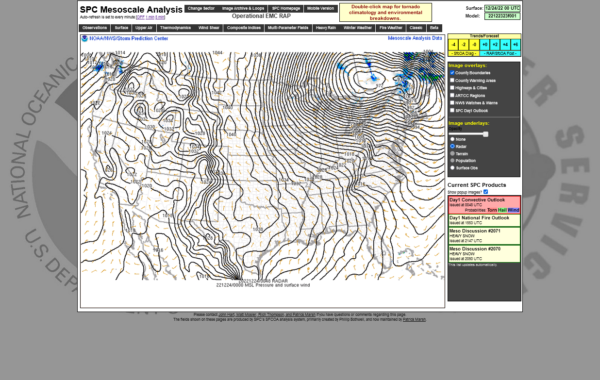Viewport: 600px width, 380px height.
Task: Open the Composite Indices menu
Action: click(244, 28)
